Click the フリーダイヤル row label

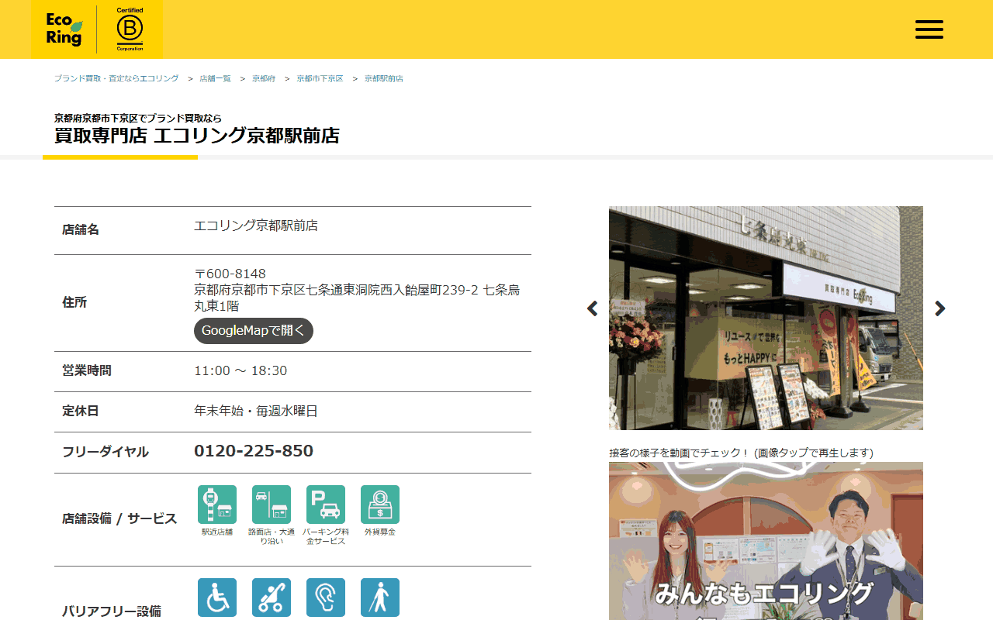tap(106, 452)
